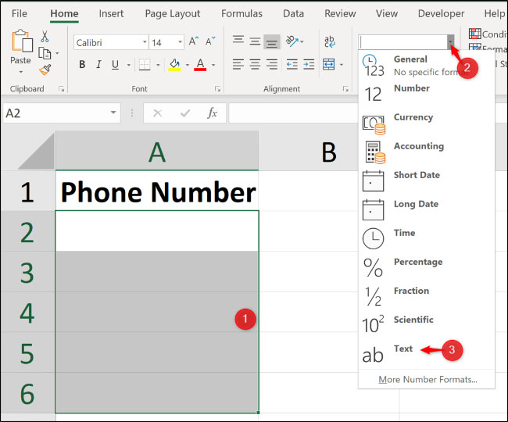Align text right
508x422 pixels.
(271, 64)
